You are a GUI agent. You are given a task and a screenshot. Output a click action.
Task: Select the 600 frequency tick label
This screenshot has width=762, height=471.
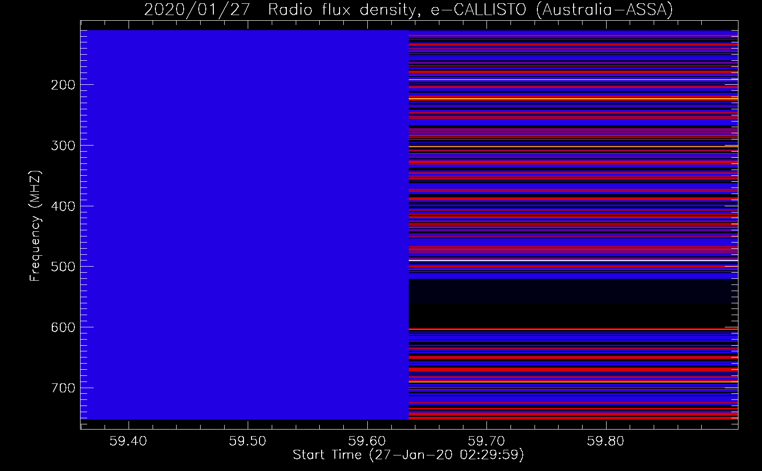click(63, 327)
